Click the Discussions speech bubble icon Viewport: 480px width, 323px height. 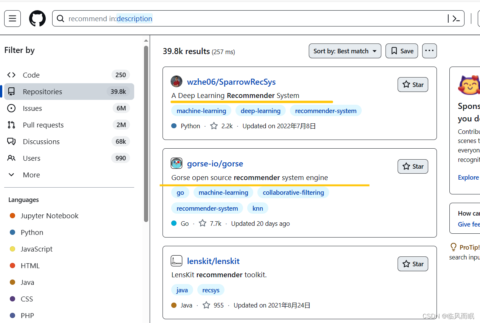pyautogui.click(x=12, y=141)
